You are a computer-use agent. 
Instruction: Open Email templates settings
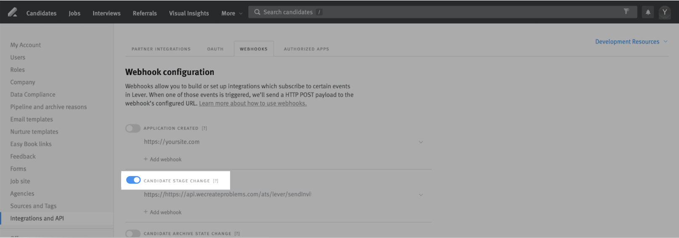(32, 119)
